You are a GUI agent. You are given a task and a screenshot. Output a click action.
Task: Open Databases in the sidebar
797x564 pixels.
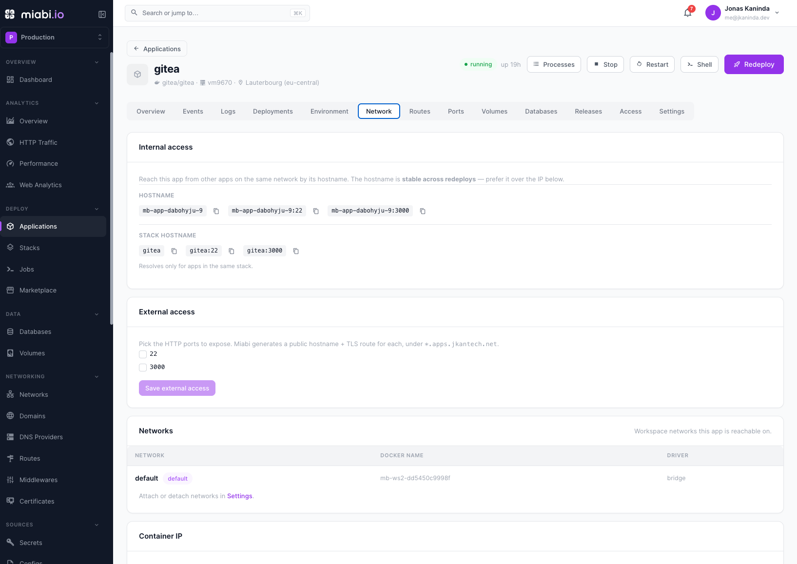53,331
